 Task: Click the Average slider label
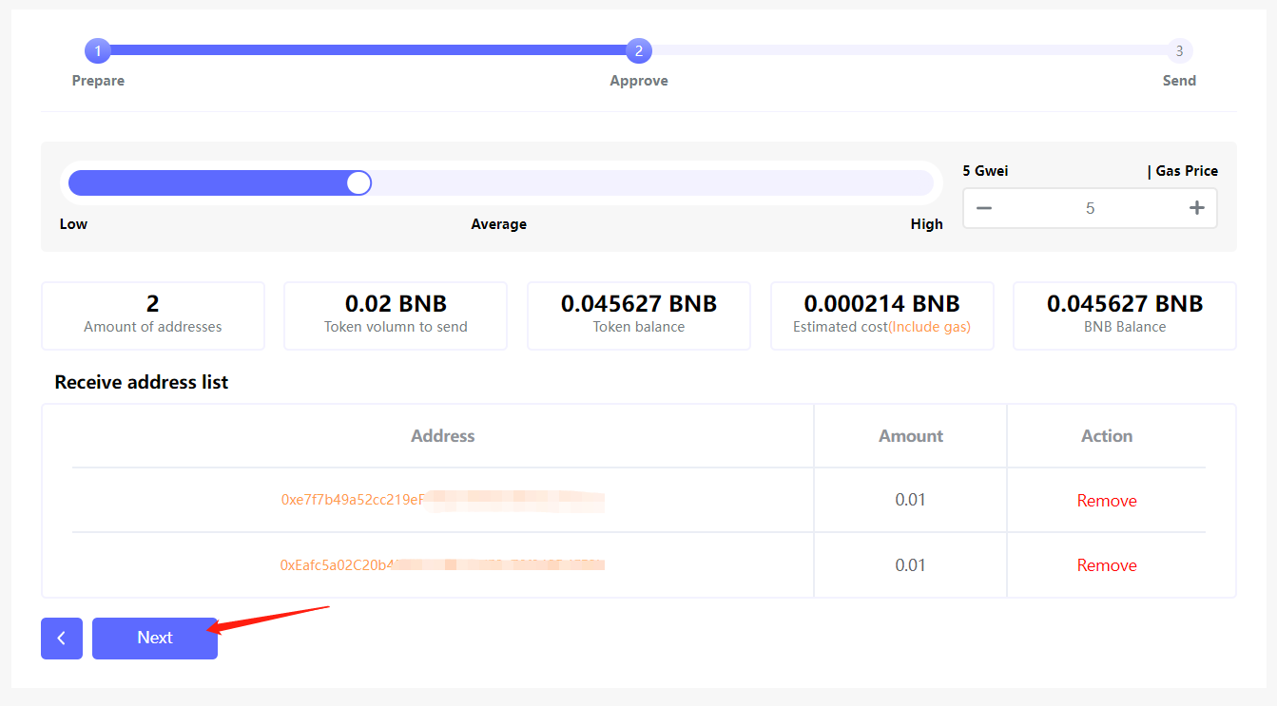pos(499,224)
